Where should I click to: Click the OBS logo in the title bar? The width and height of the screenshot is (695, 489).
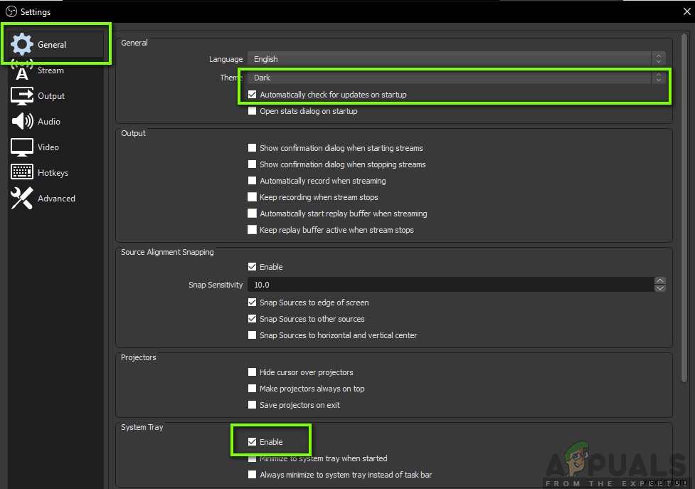(11, 11)
